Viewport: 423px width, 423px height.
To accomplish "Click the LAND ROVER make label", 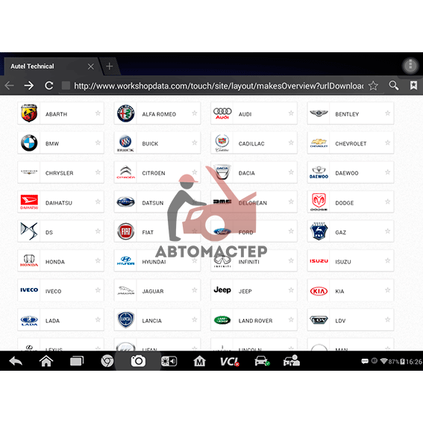I will tap(255, 321).
